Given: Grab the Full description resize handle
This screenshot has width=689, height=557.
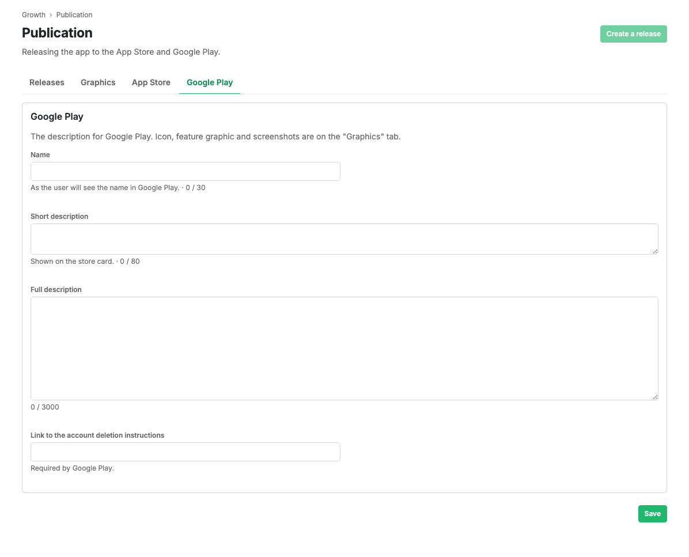Looking at the screenshot, I should pyautogui.click(x=655, y=397).
